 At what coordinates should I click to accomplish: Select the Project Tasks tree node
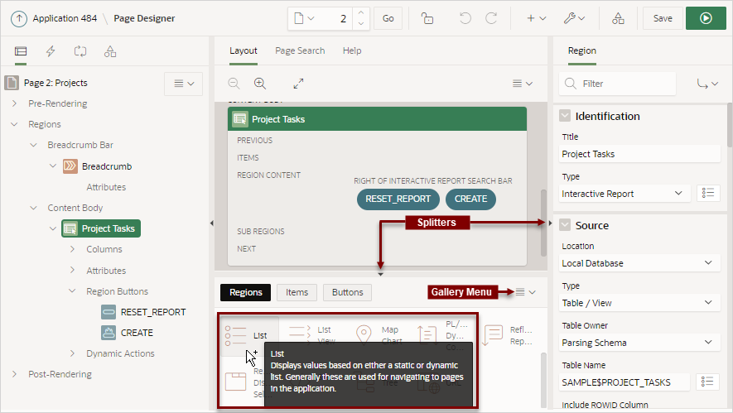[101, 228]
